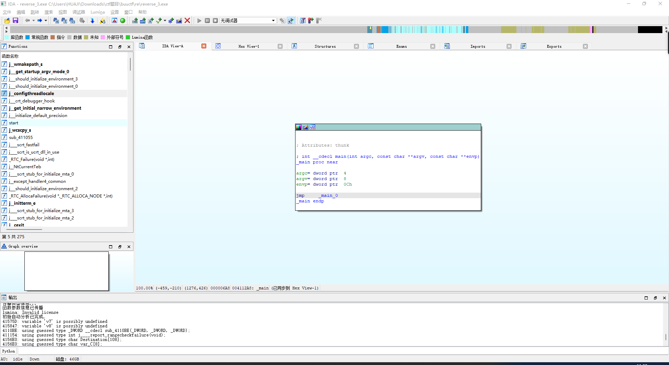Click the breakpoint list toolbar icon
Image resolution: width=669 pixels, height=365 pixels.
click(x=303, y=21)
